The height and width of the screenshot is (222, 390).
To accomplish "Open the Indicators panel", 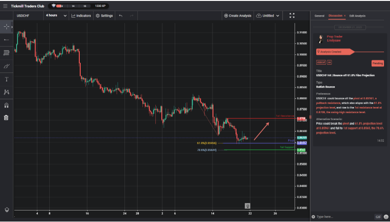I will click(x=81, y=16).
